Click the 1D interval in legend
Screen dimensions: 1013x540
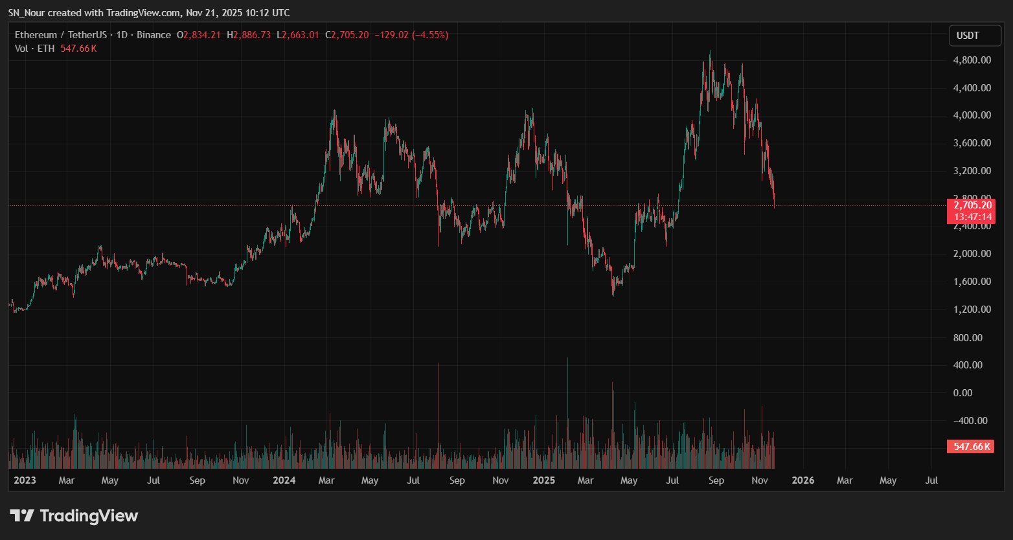click(122, 35)
